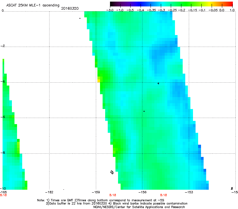Viewport: 238px width, 209px height.
Task: Select the "-0.1" color scale value
Action: coord(202,10)
